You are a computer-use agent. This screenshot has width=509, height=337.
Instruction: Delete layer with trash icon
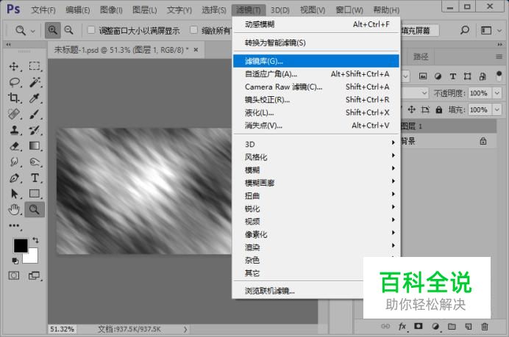pos(484,326)
